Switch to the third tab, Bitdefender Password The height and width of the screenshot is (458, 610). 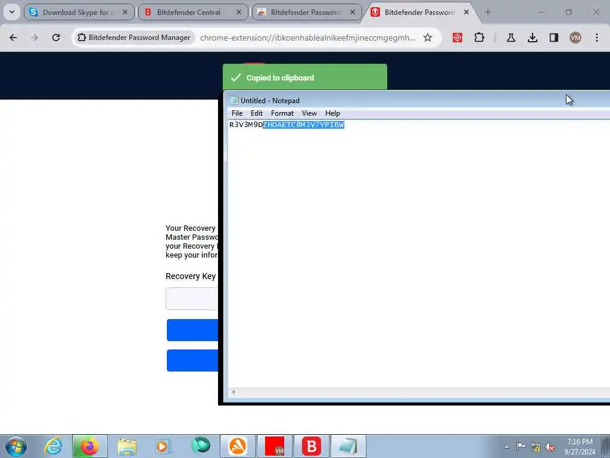tap(307, 12)
